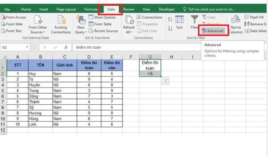Screen dimensions: 268x157
Task: Click Text to Columns
Action: (x=236, y=25)
